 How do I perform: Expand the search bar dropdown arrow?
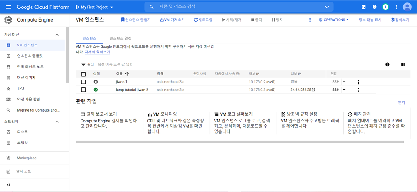click(x=327, y=7)
